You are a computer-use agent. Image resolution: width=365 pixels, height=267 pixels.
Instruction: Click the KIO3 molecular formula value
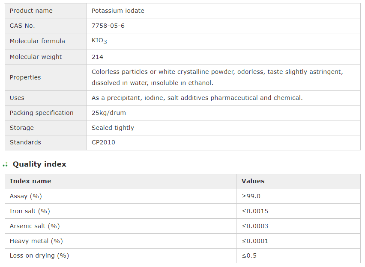click(x=99, y=41)
